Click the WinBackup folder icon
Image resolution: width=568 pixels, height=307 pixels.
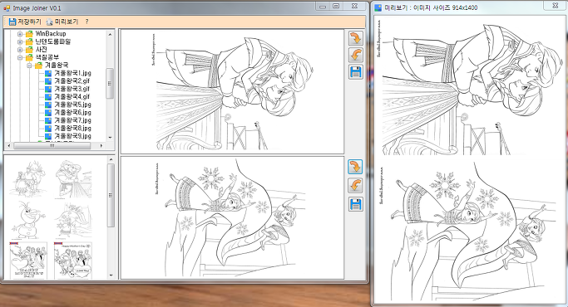(x=29, y=34)
